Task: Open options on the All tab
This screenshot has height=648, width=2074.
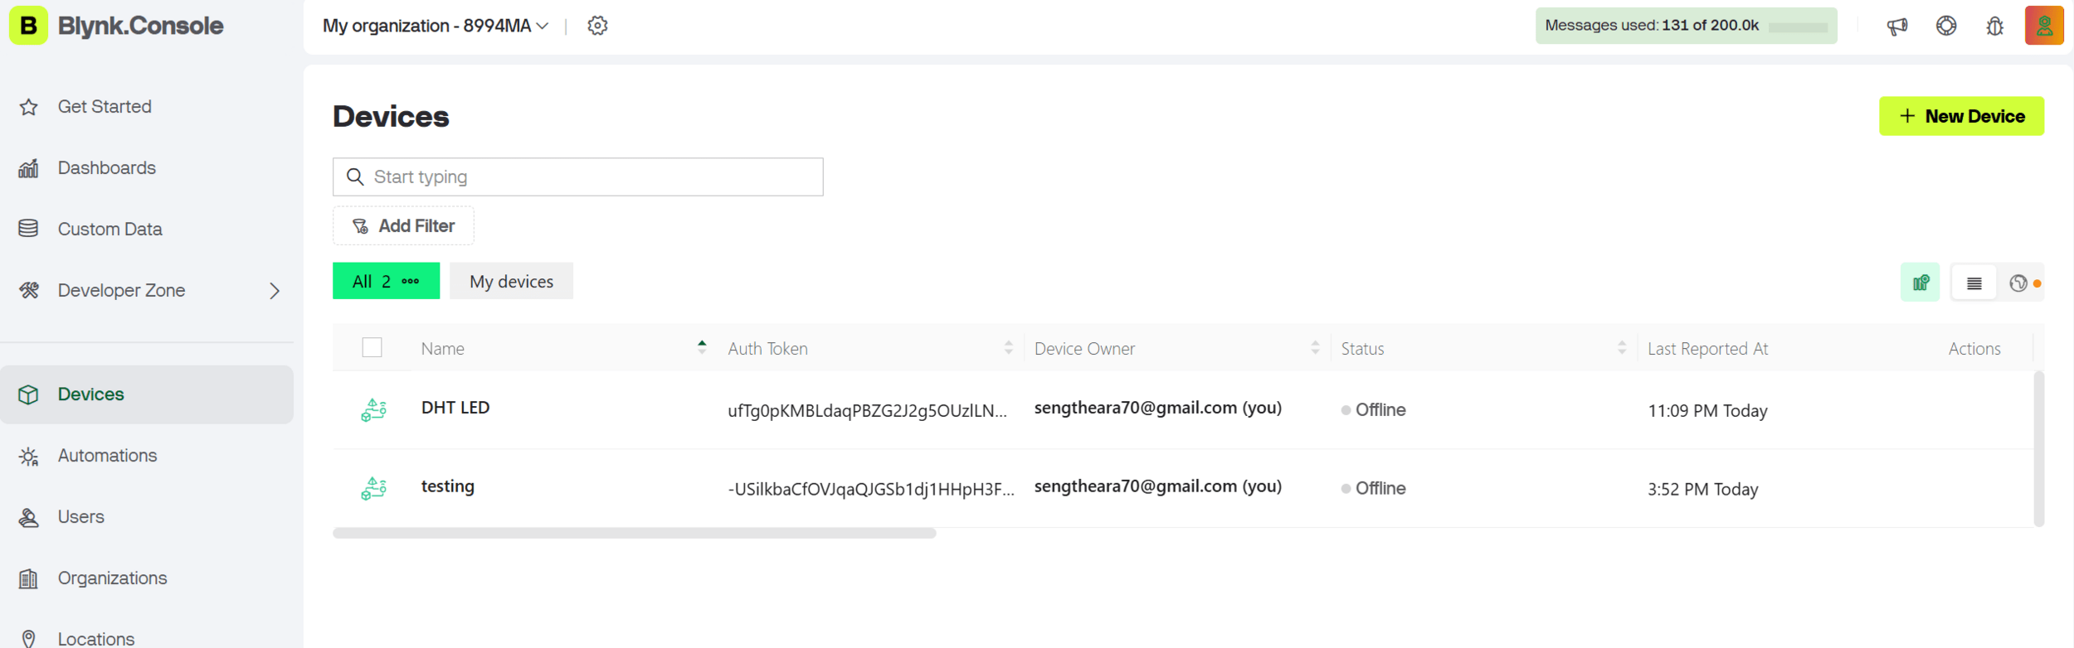Action: 410,282
